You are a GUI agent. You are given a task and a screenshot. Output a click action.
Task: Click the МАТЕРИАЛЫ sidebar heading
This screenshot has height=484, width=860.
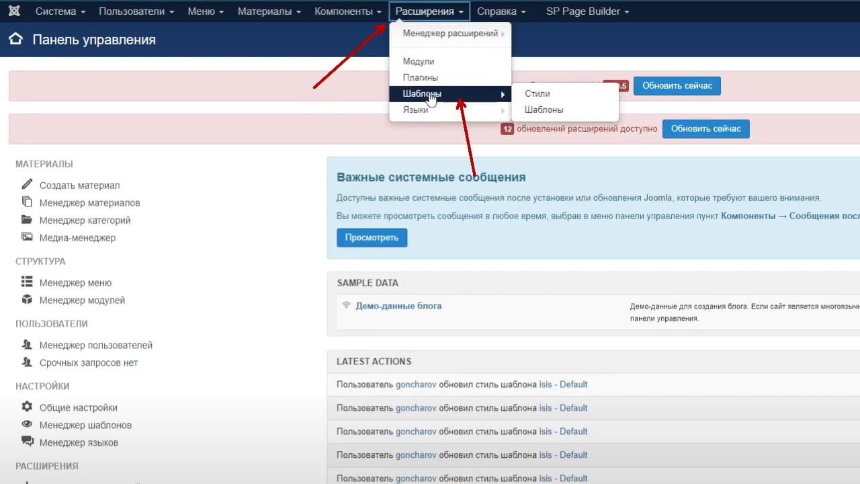pyautogui.click(x=44, y=164)
